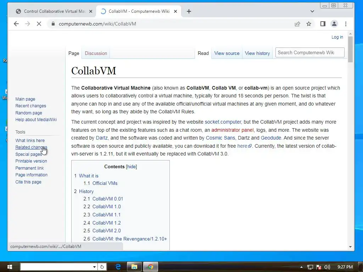
Task: Click the page scrollbar down arrow
Action: click(350, 247)
